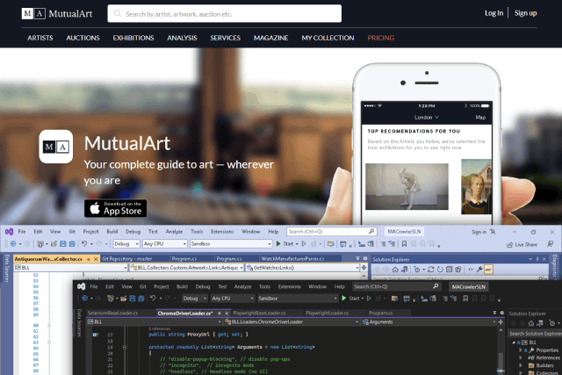Click Sync with Active Document in light Solution Explorer

pos(431,270)
